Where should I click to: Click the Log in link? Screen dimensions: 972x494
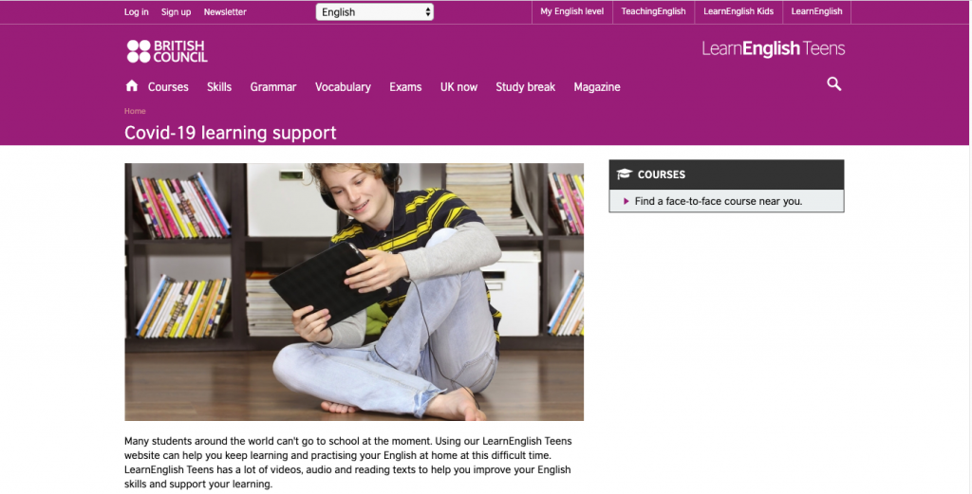pos(137,11)
